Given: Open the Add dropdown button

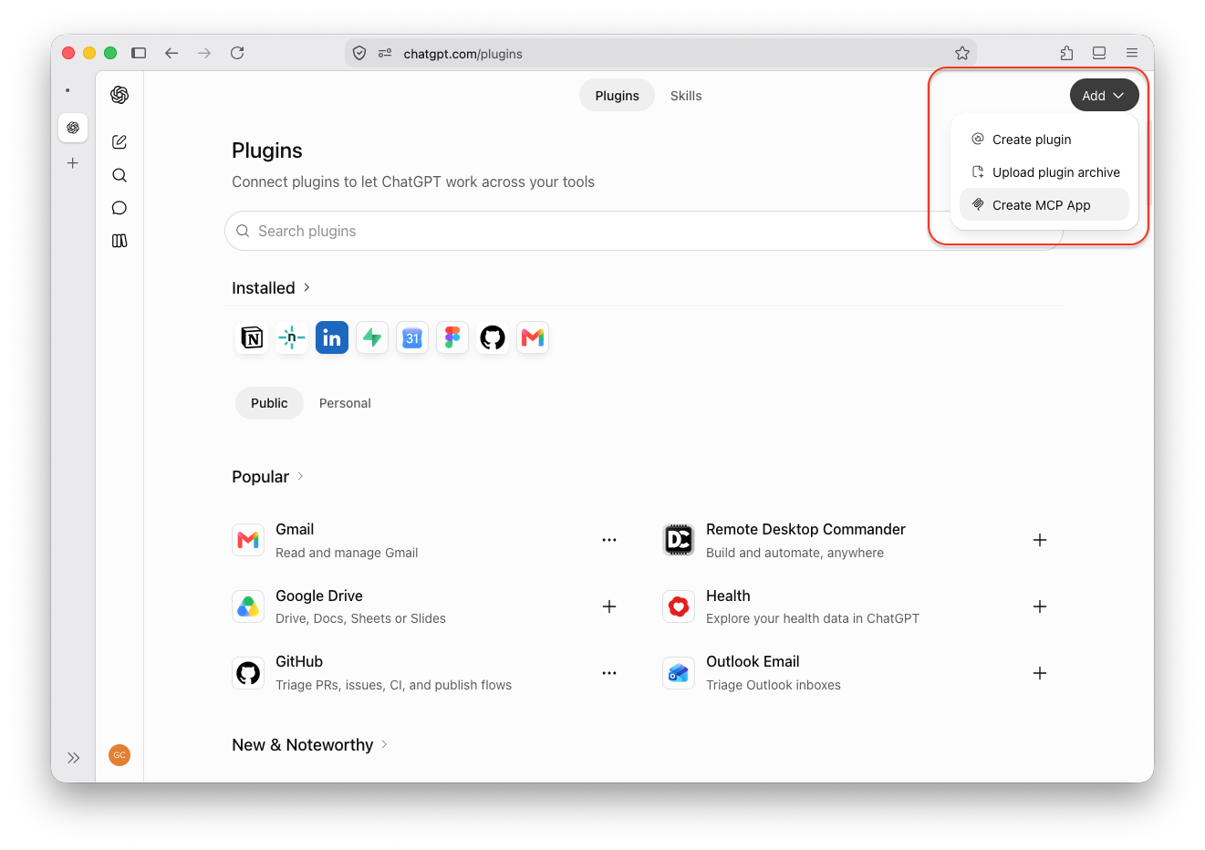Looking at the screenshot, I should pos(1104,96).
